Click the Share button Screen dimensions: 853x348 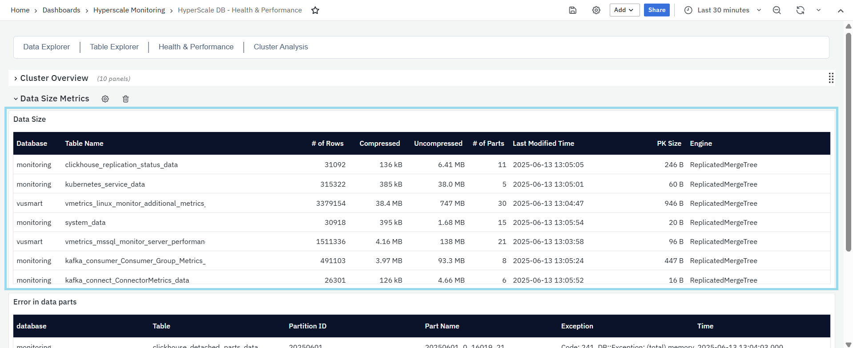tap(656, 10)
